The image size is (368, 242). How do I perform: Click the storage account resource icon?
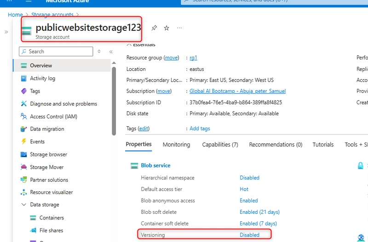pyautogui.click(x=26, y=31)
